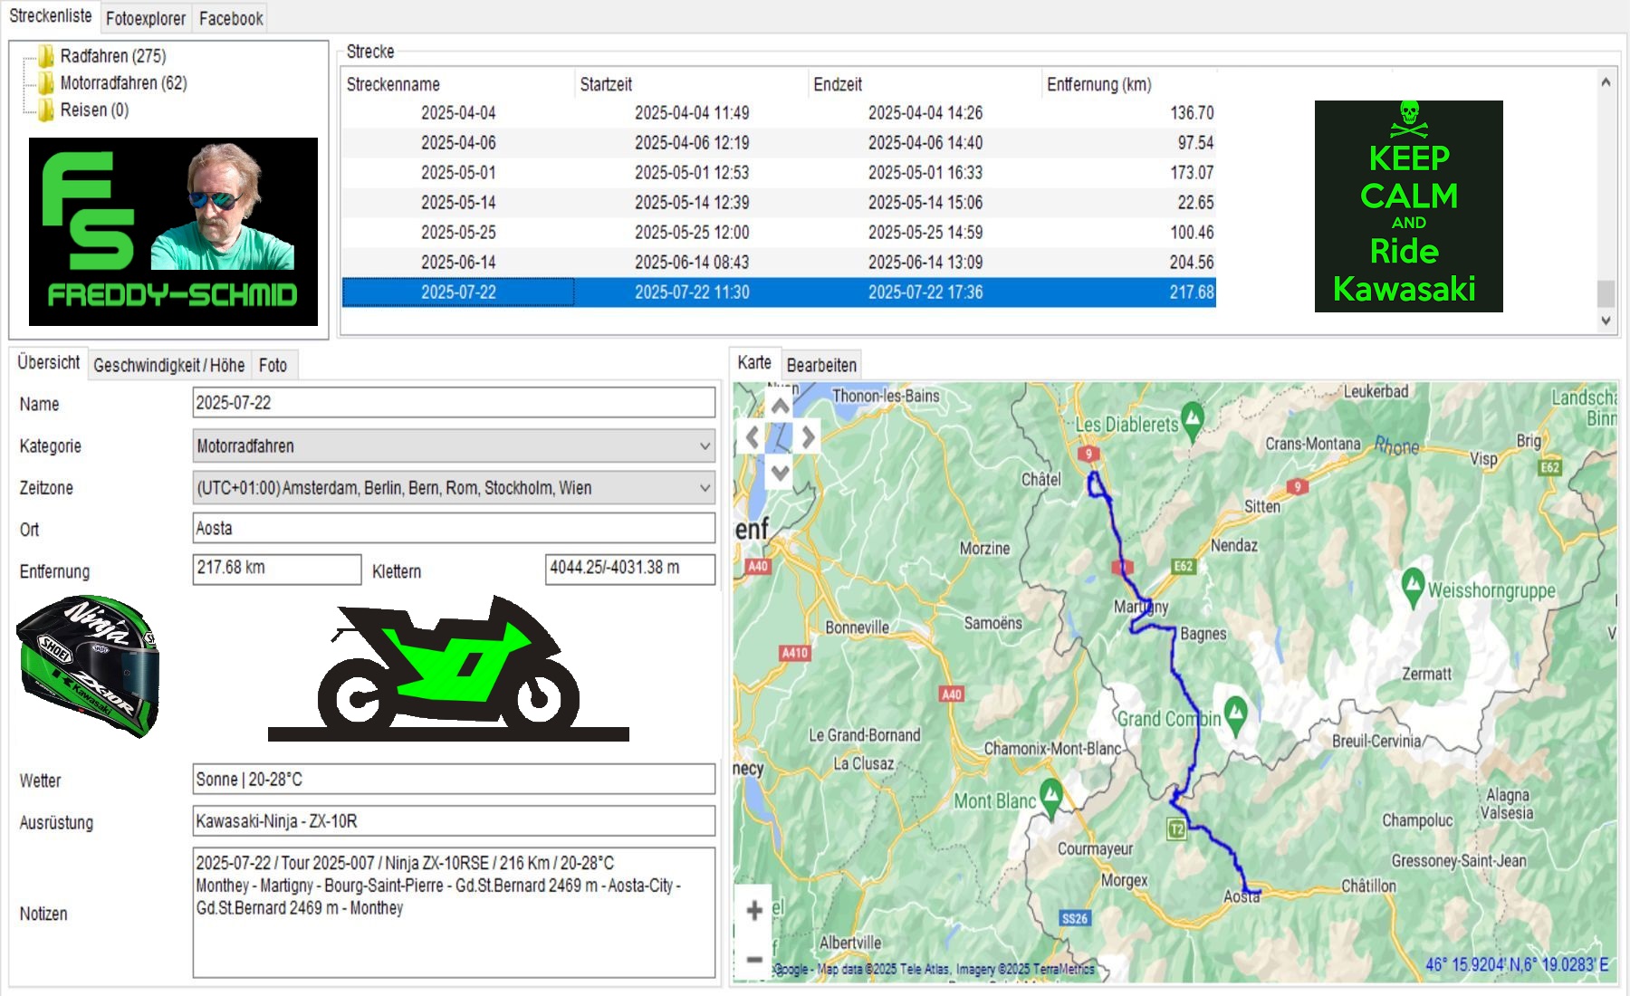Click Entfernung field 217.68 km
Screen dimensions: 1630x996
click(277, 569)
